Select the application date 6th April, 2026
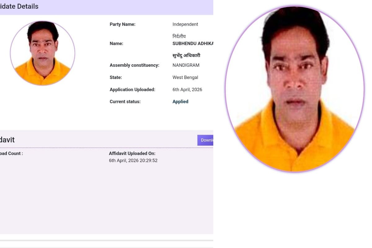The width and height of the screenshot is (372, 248). pos(187,90)
